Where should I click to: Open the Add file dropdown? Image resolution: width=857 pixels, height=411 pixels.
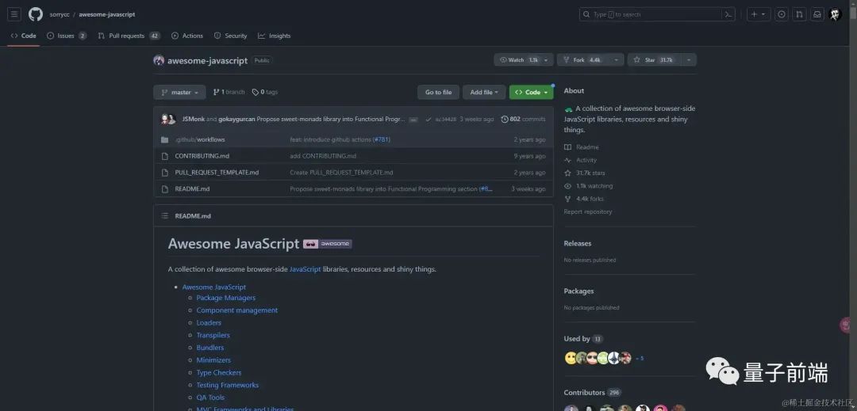click(x=484, y=92)
